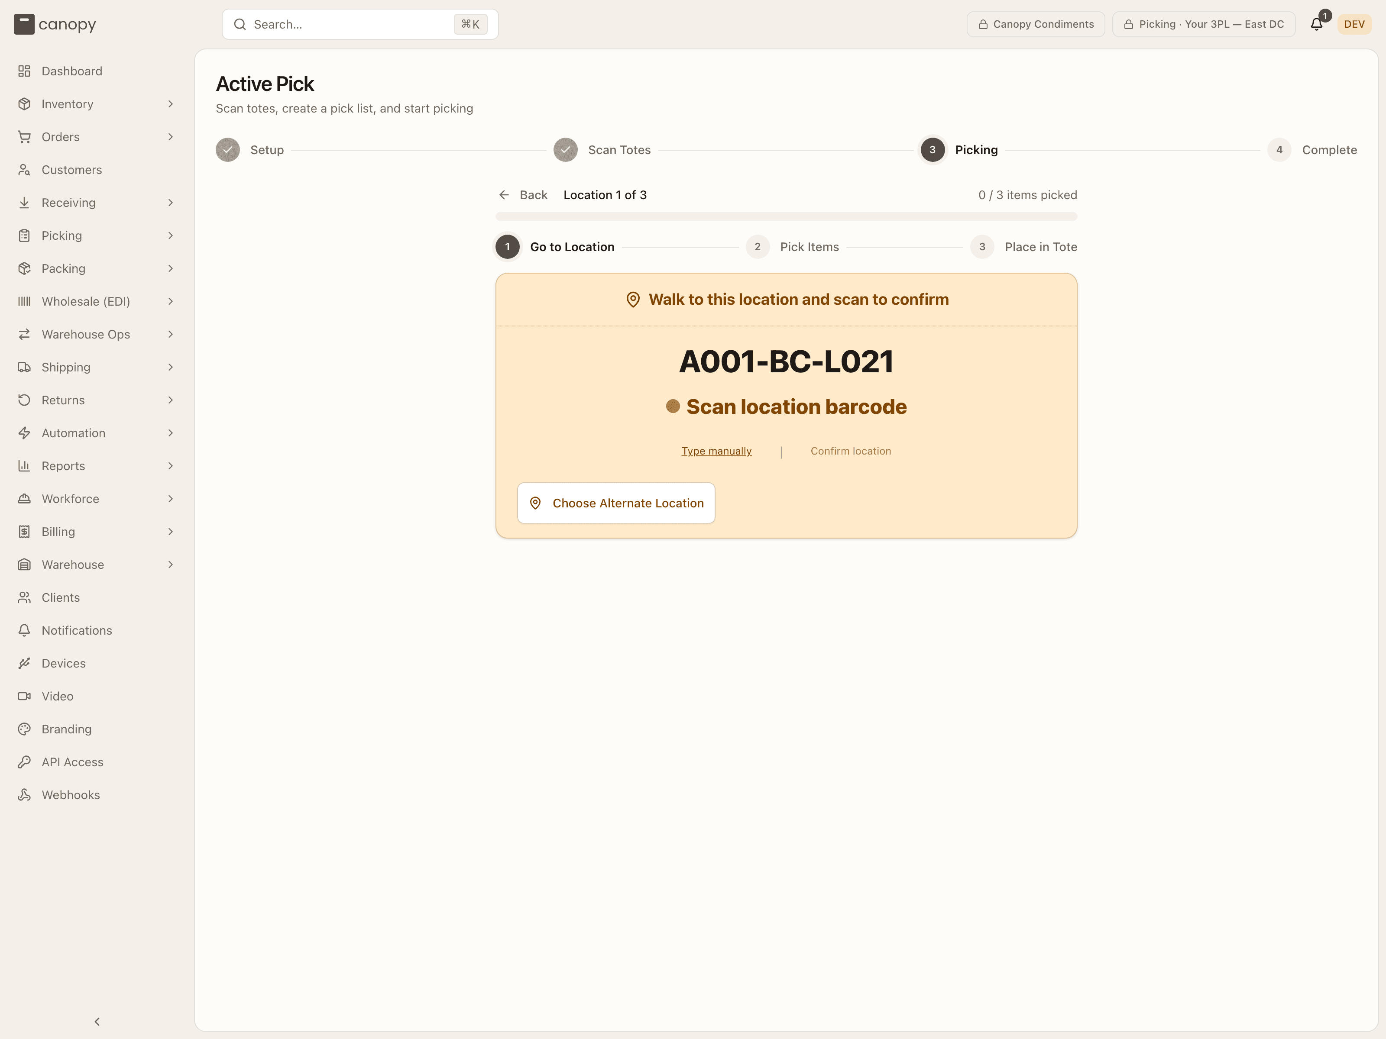Screen dimensions: 1386x1039
Task: Open the Clients menu item
Action: pos(97,597)
